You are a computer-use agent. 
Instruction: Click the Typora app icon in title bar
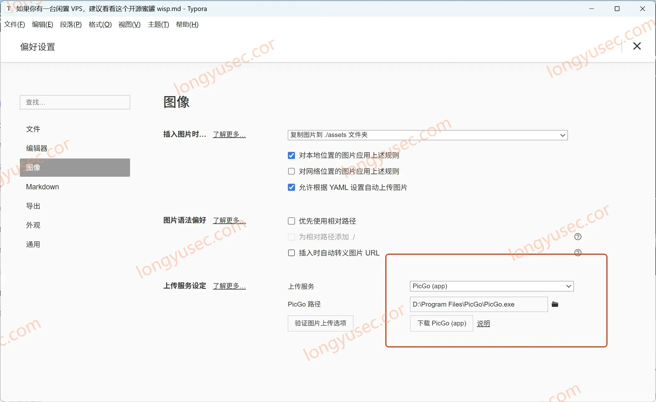pos(9,9)
